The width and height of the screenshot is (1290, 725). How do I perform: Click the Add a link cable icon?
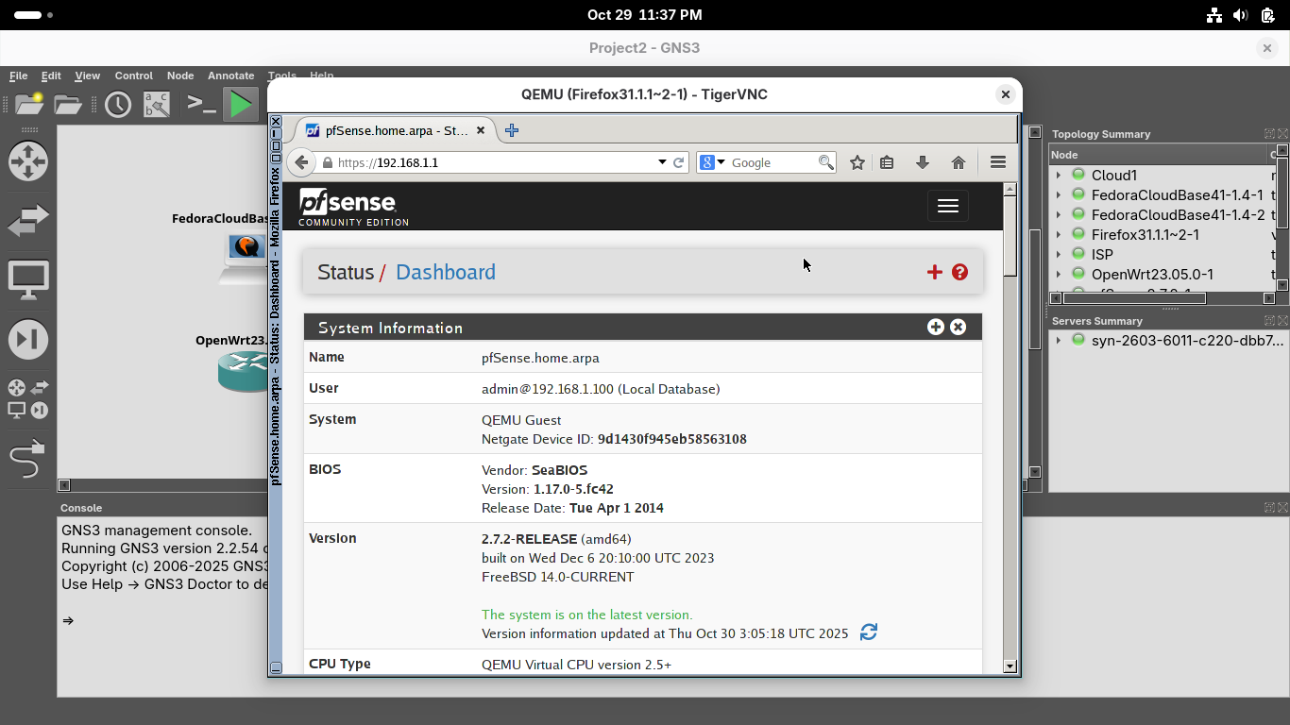(27, 460)
